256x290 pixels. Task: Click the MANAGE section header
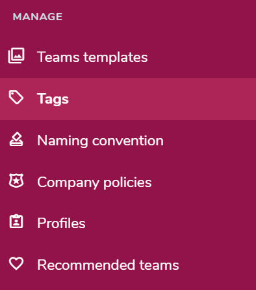(38, 17)
